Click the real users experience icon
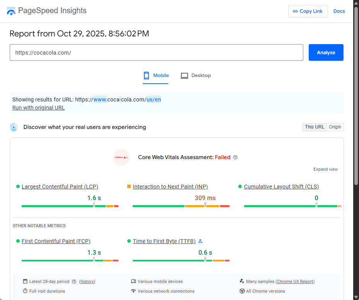359x300 pixels. (14, 127)
